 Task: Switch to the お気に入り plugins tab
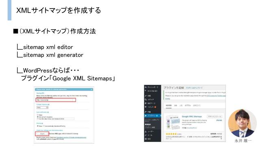[x=197, y=105]
